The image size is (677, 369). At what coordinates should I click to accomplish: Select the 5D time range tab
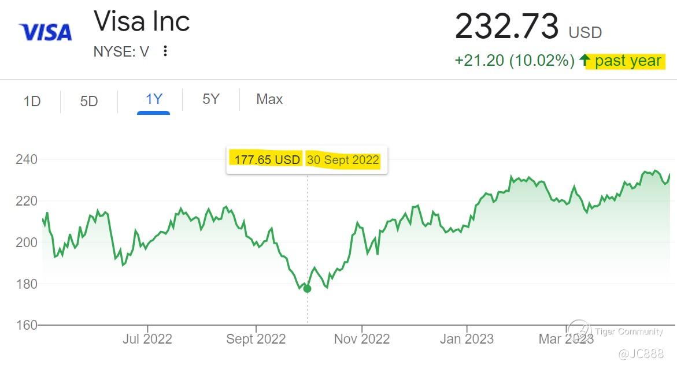point(89,101)
